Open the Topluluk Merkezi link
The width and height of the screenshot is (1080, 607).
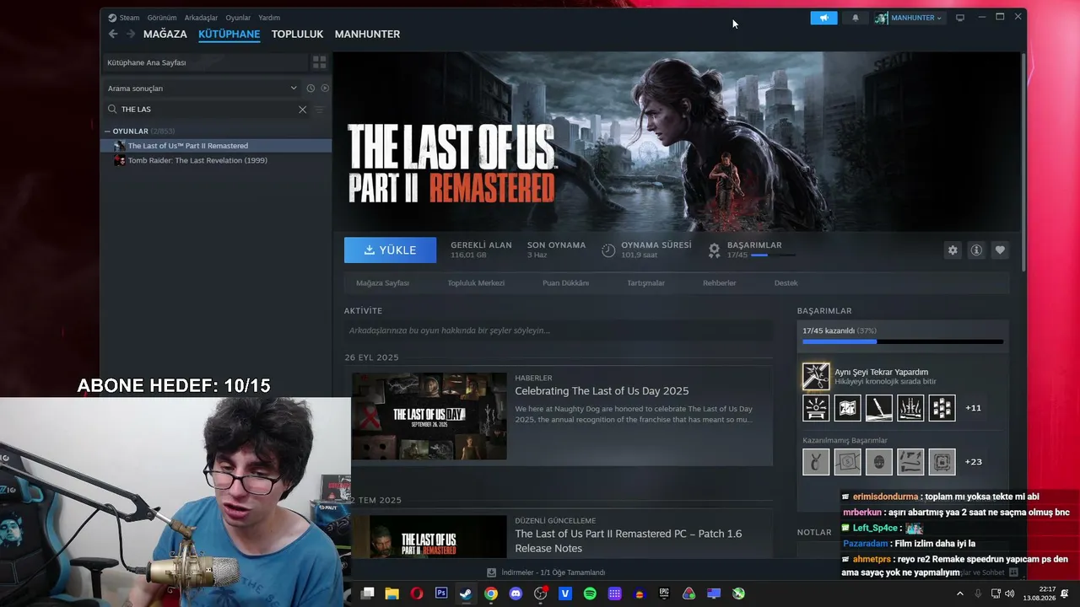(476, 283)
